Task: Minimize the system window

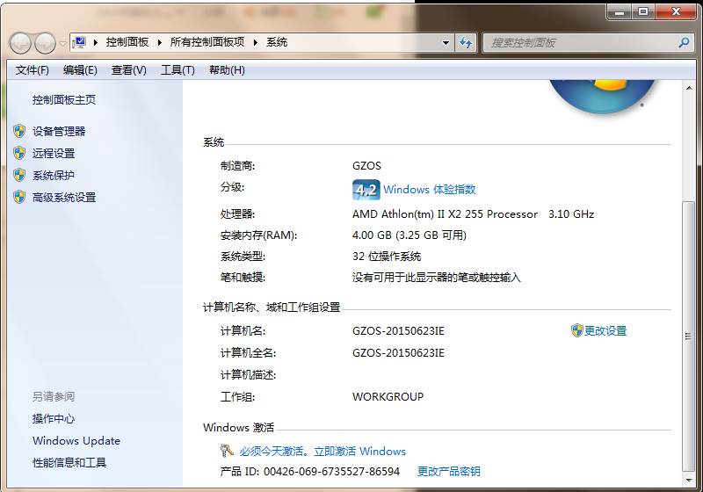Action: 620,11
